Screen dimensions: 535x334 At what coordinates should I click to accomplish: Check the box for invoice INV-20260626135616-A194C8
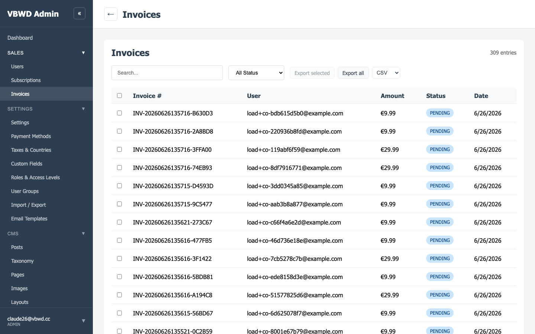click(x=119, y=295)
